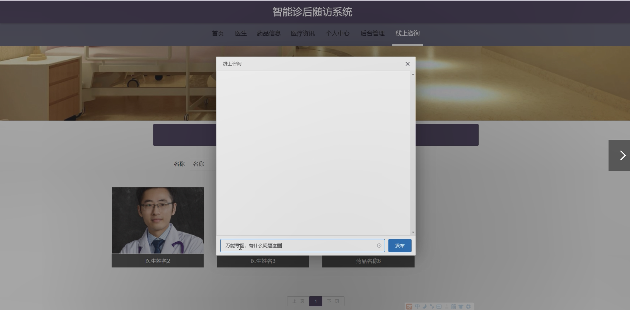Toggle IME Chinese/English mode (中)
This screenshot has height=310, width=630.
tap(417, 306)
